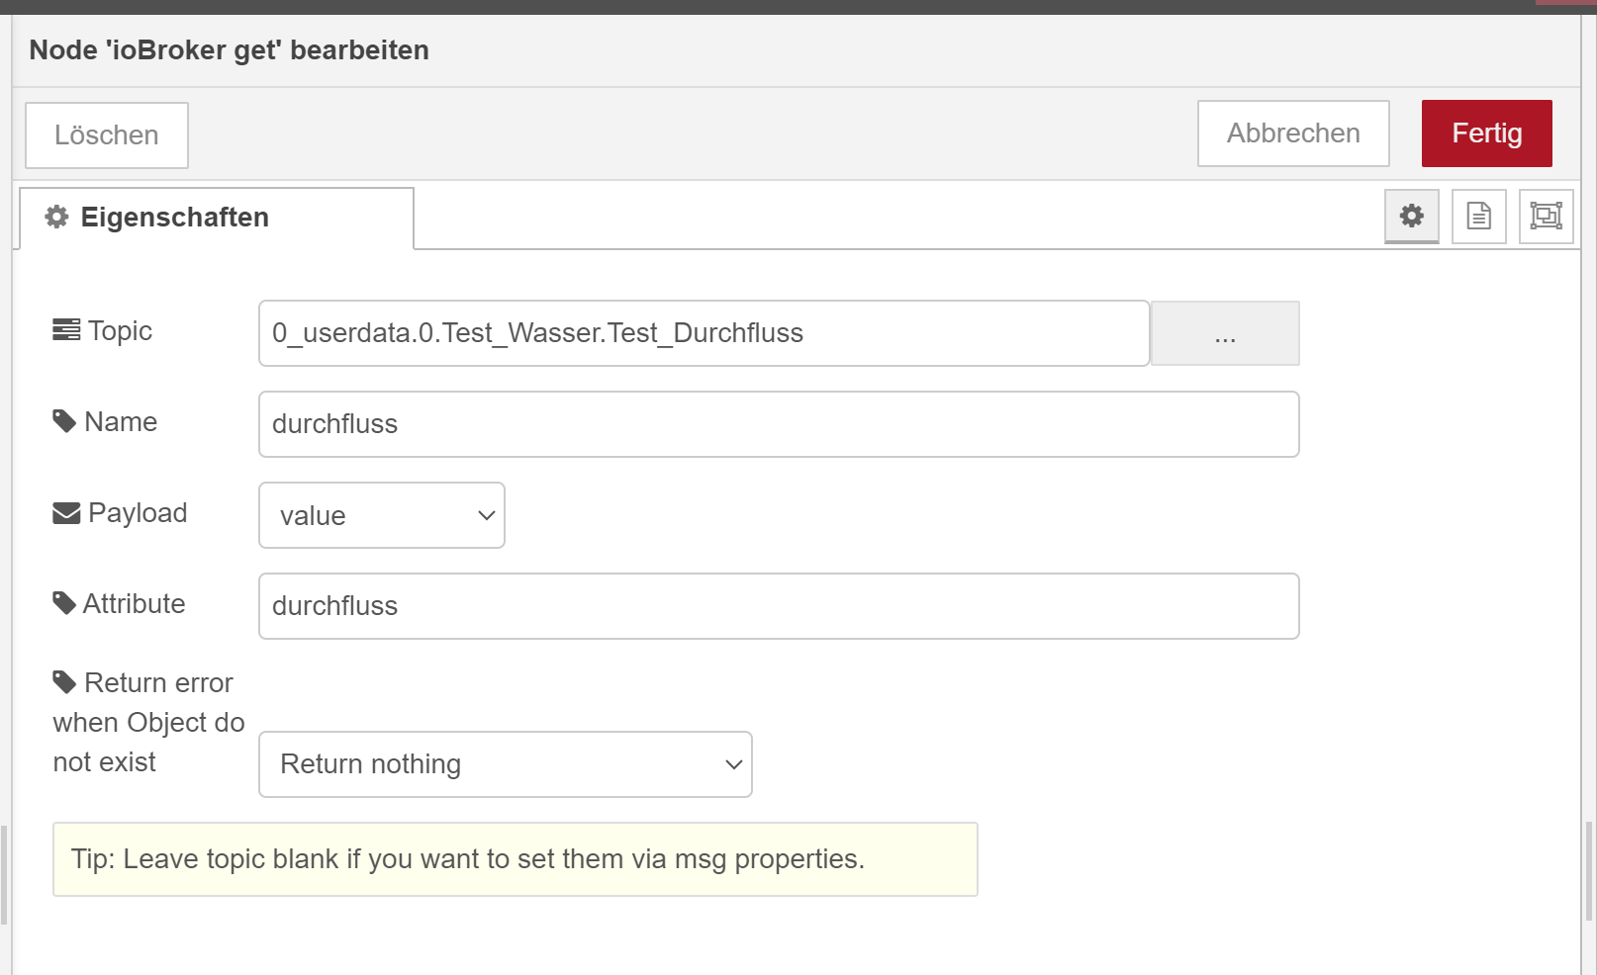This screenshot has height=975, width=1597.
Task: Click the Attribute text field
Action: click(778, 606)
